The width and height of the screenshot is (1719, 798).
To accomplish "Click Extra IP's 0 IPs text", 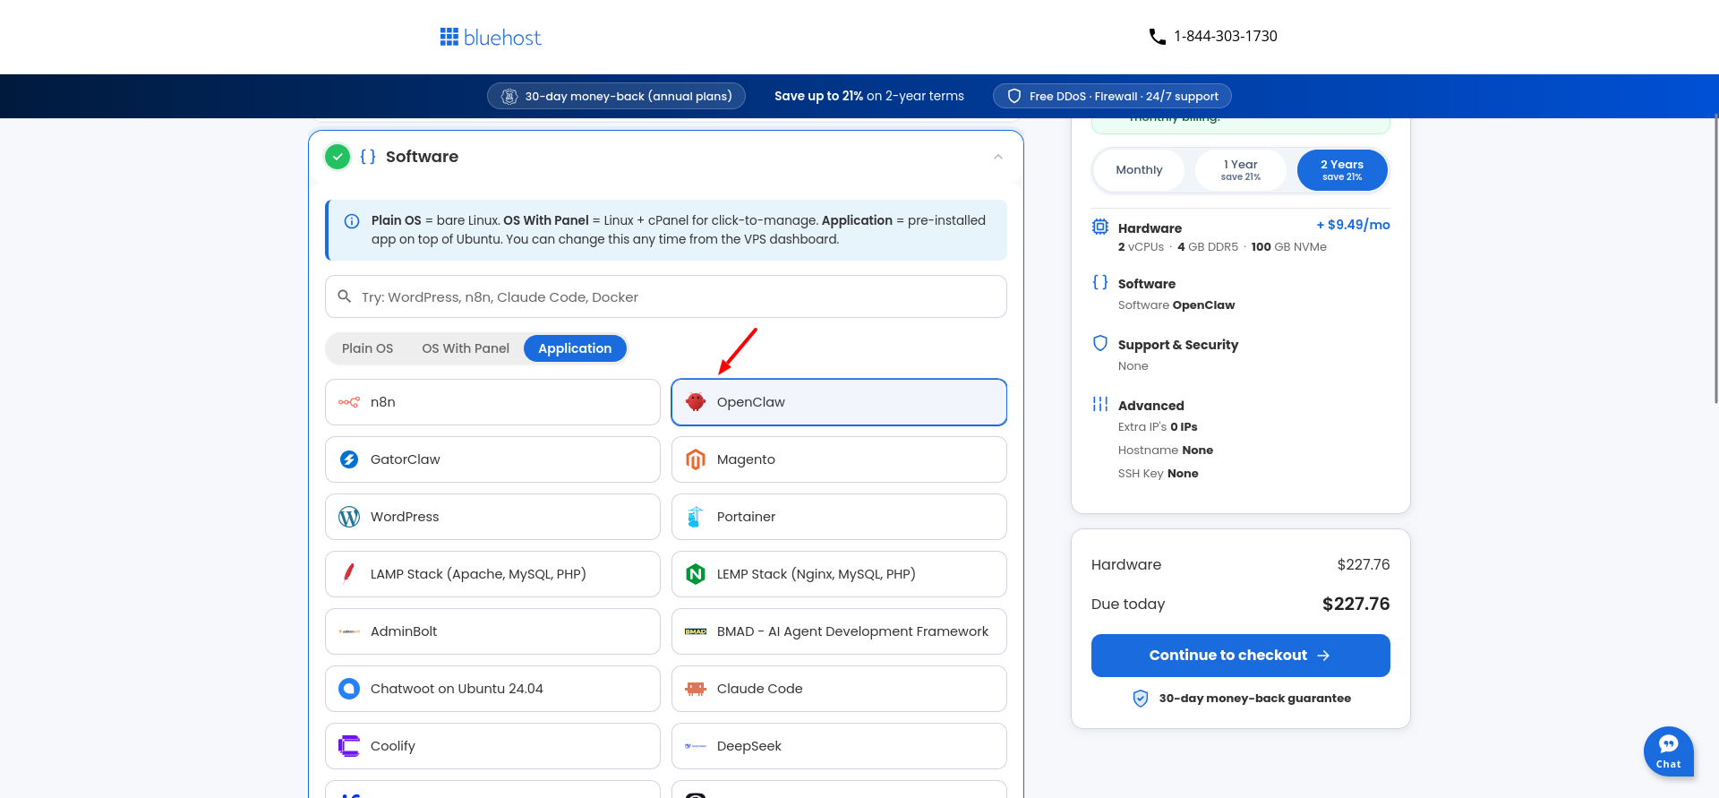I will 1158,427.
